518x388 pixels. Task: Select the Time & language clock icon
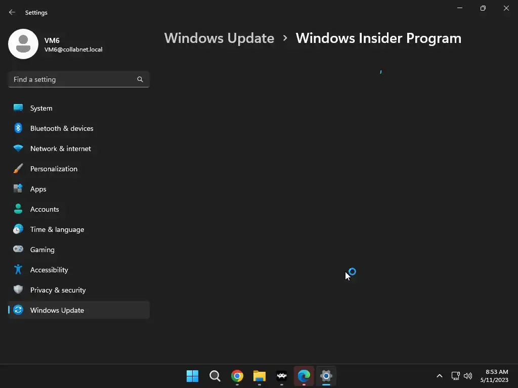tap(18, 229)
